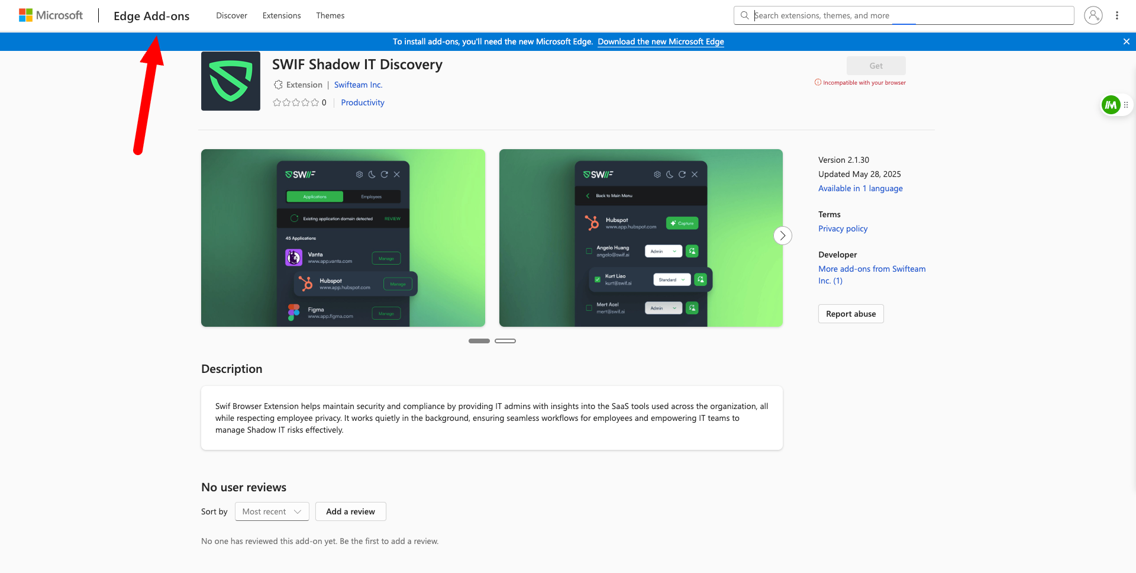Go to the Extensions tab
1136x573 pixels.
[282, 15]
